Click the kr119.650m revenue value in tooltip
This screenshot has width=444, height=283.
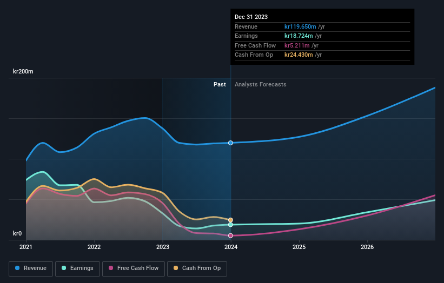pos(300,26)
